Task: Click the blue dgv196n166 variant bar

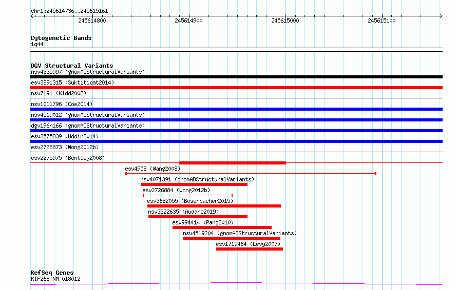Action: click(236, 131)
